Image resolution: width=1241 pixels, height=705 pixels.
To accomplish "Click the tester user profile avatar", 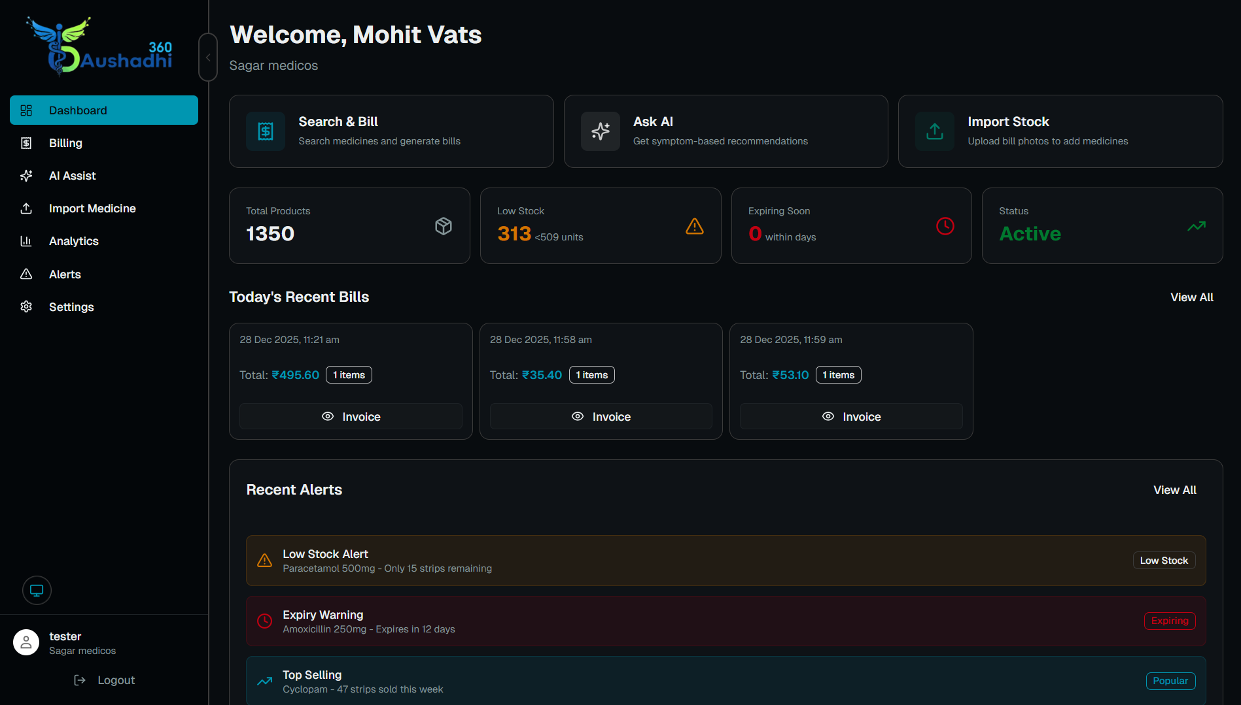I will click(26, 642).
